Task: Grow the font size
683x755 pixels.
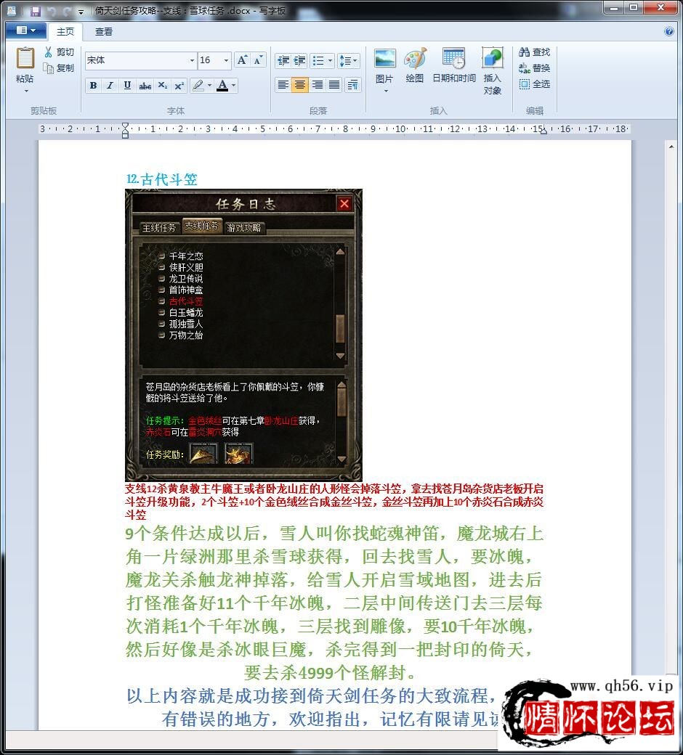Action: [243, 60]
